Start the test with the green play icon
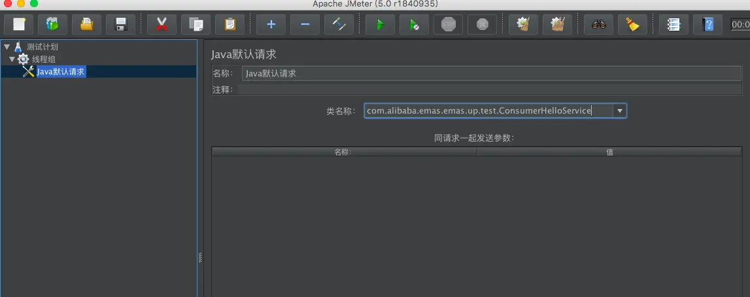The height and width of the screenshot is (297, 750). point(380,24)
